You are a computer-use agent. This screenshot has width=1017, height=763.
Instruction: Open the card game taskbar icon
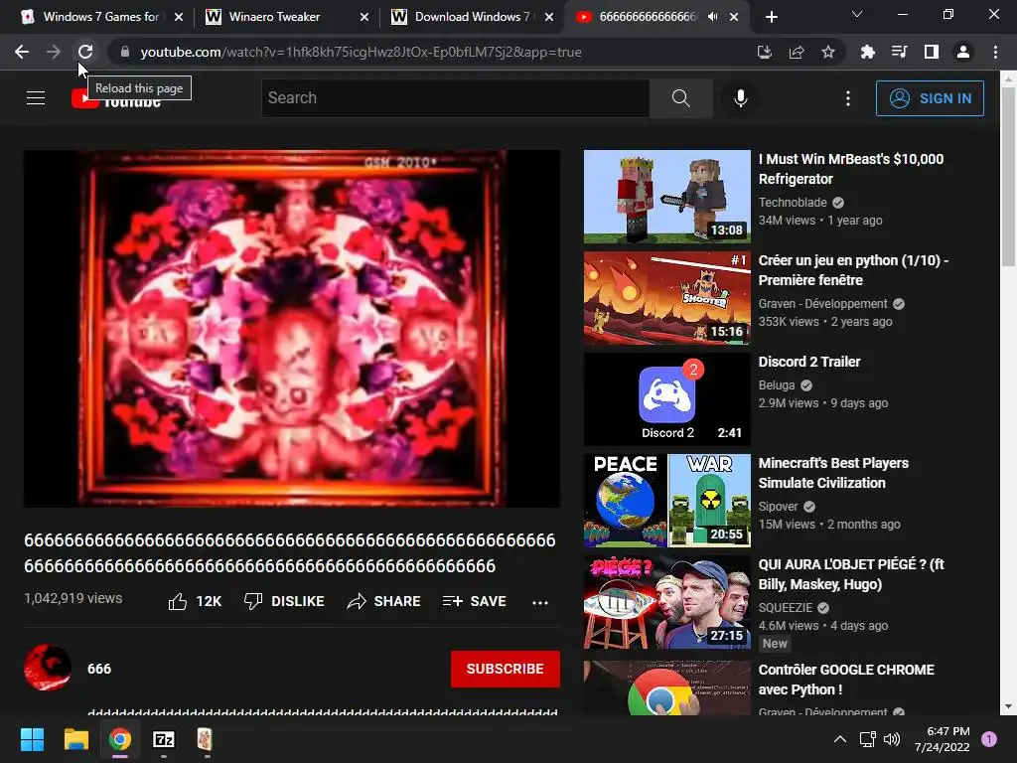pyautogui.click(x=205, y=739)
